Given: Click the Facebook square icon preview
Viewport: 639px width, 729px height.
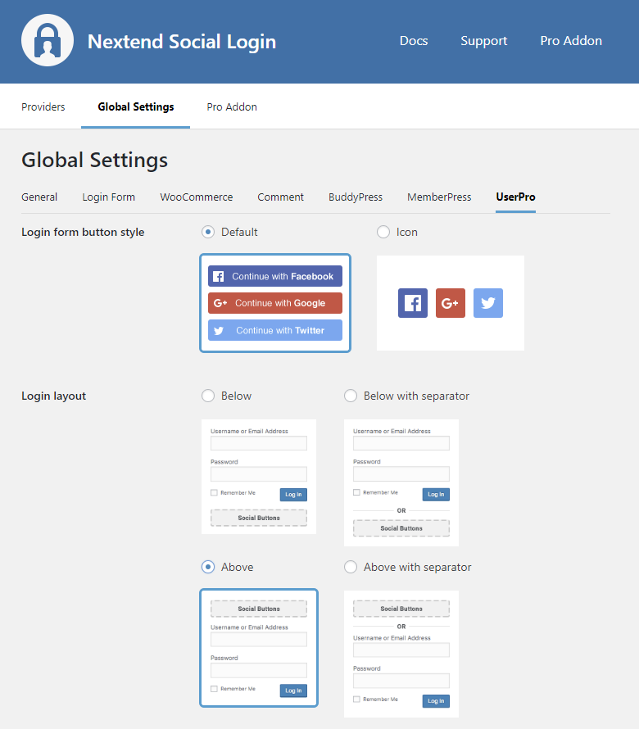Looking at the screenshot, I should pyautogui.click(x=413, y=303).
